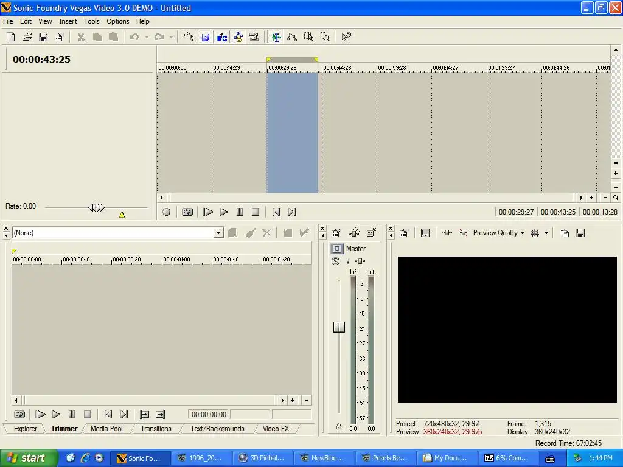Viewport: 623px width, 467px height.
Task: Open the File menu
Action: point(8,21)
